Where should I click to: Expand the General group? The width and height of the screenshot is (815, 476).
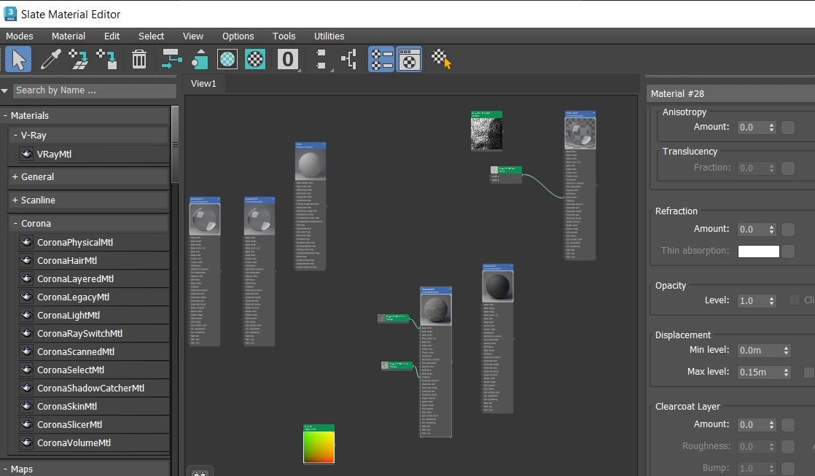click(x=15, y=176)
